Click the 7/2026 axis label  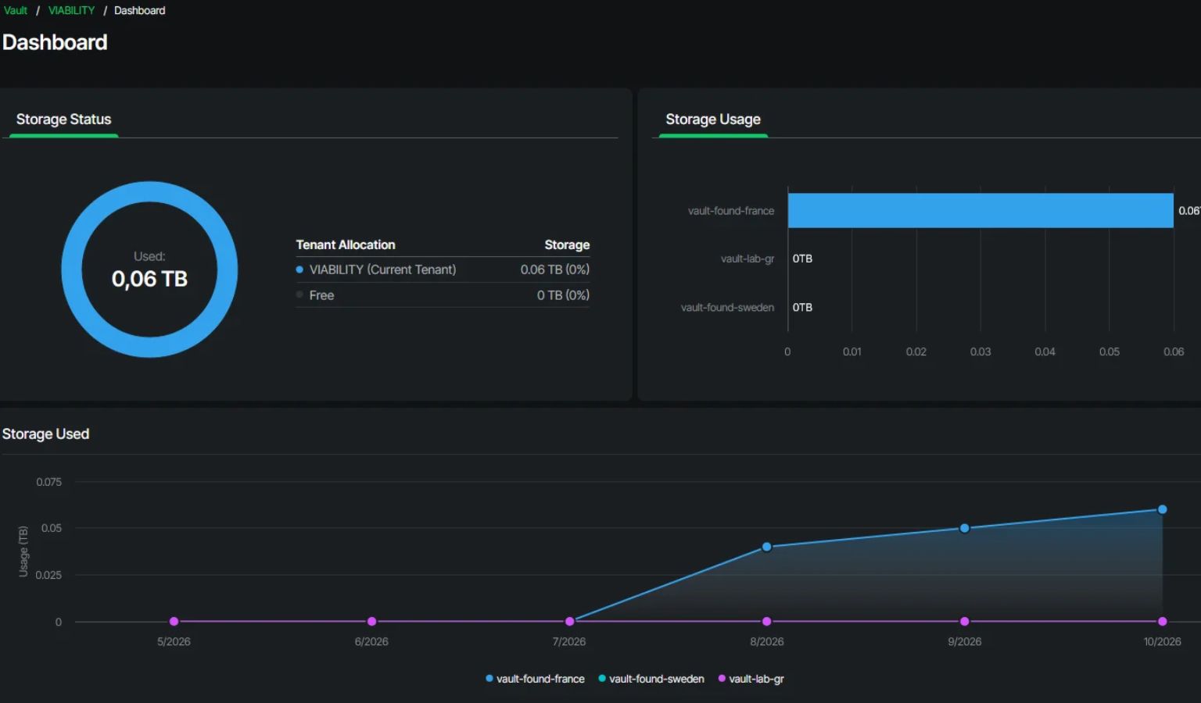[x=569, y=641]
